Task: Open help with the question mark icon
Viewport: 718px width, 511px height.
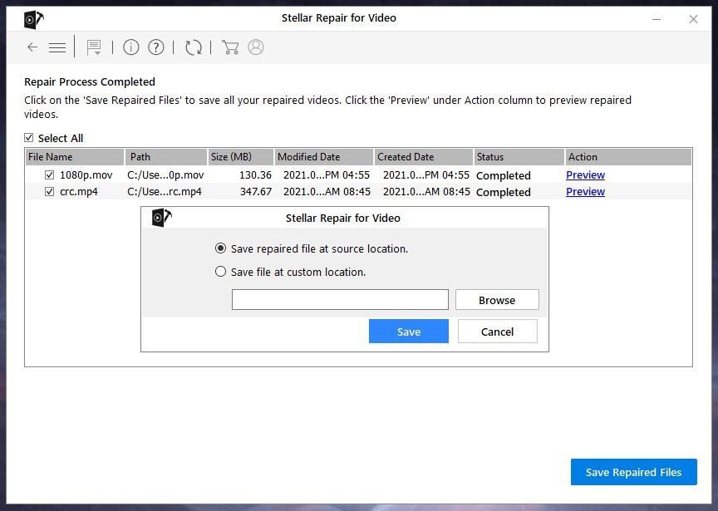Action: [155, 47]
